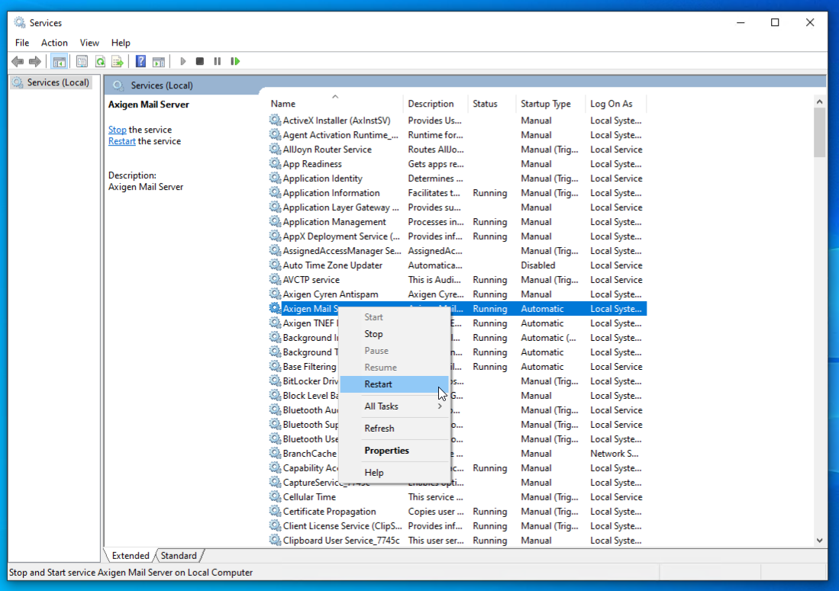The image size is (839, 591).
Task: Click gear icon of Application Identity service
Action: pos(275,178)
